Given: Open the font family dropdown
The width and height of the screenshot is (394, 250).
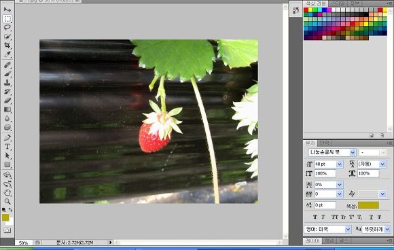Looking at the screenshot, I should point(353,152).
